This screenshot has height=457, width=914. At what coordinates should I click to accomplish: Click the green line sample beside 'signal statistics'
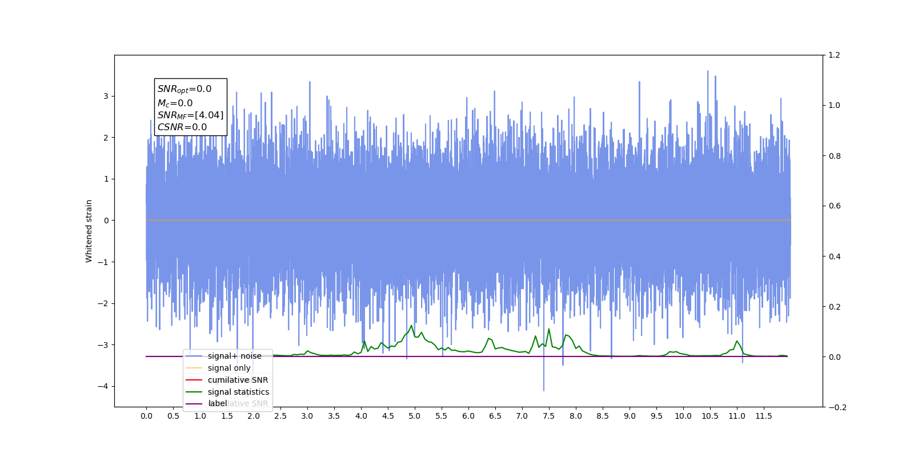pyautogui.click(x=194, y=392)
